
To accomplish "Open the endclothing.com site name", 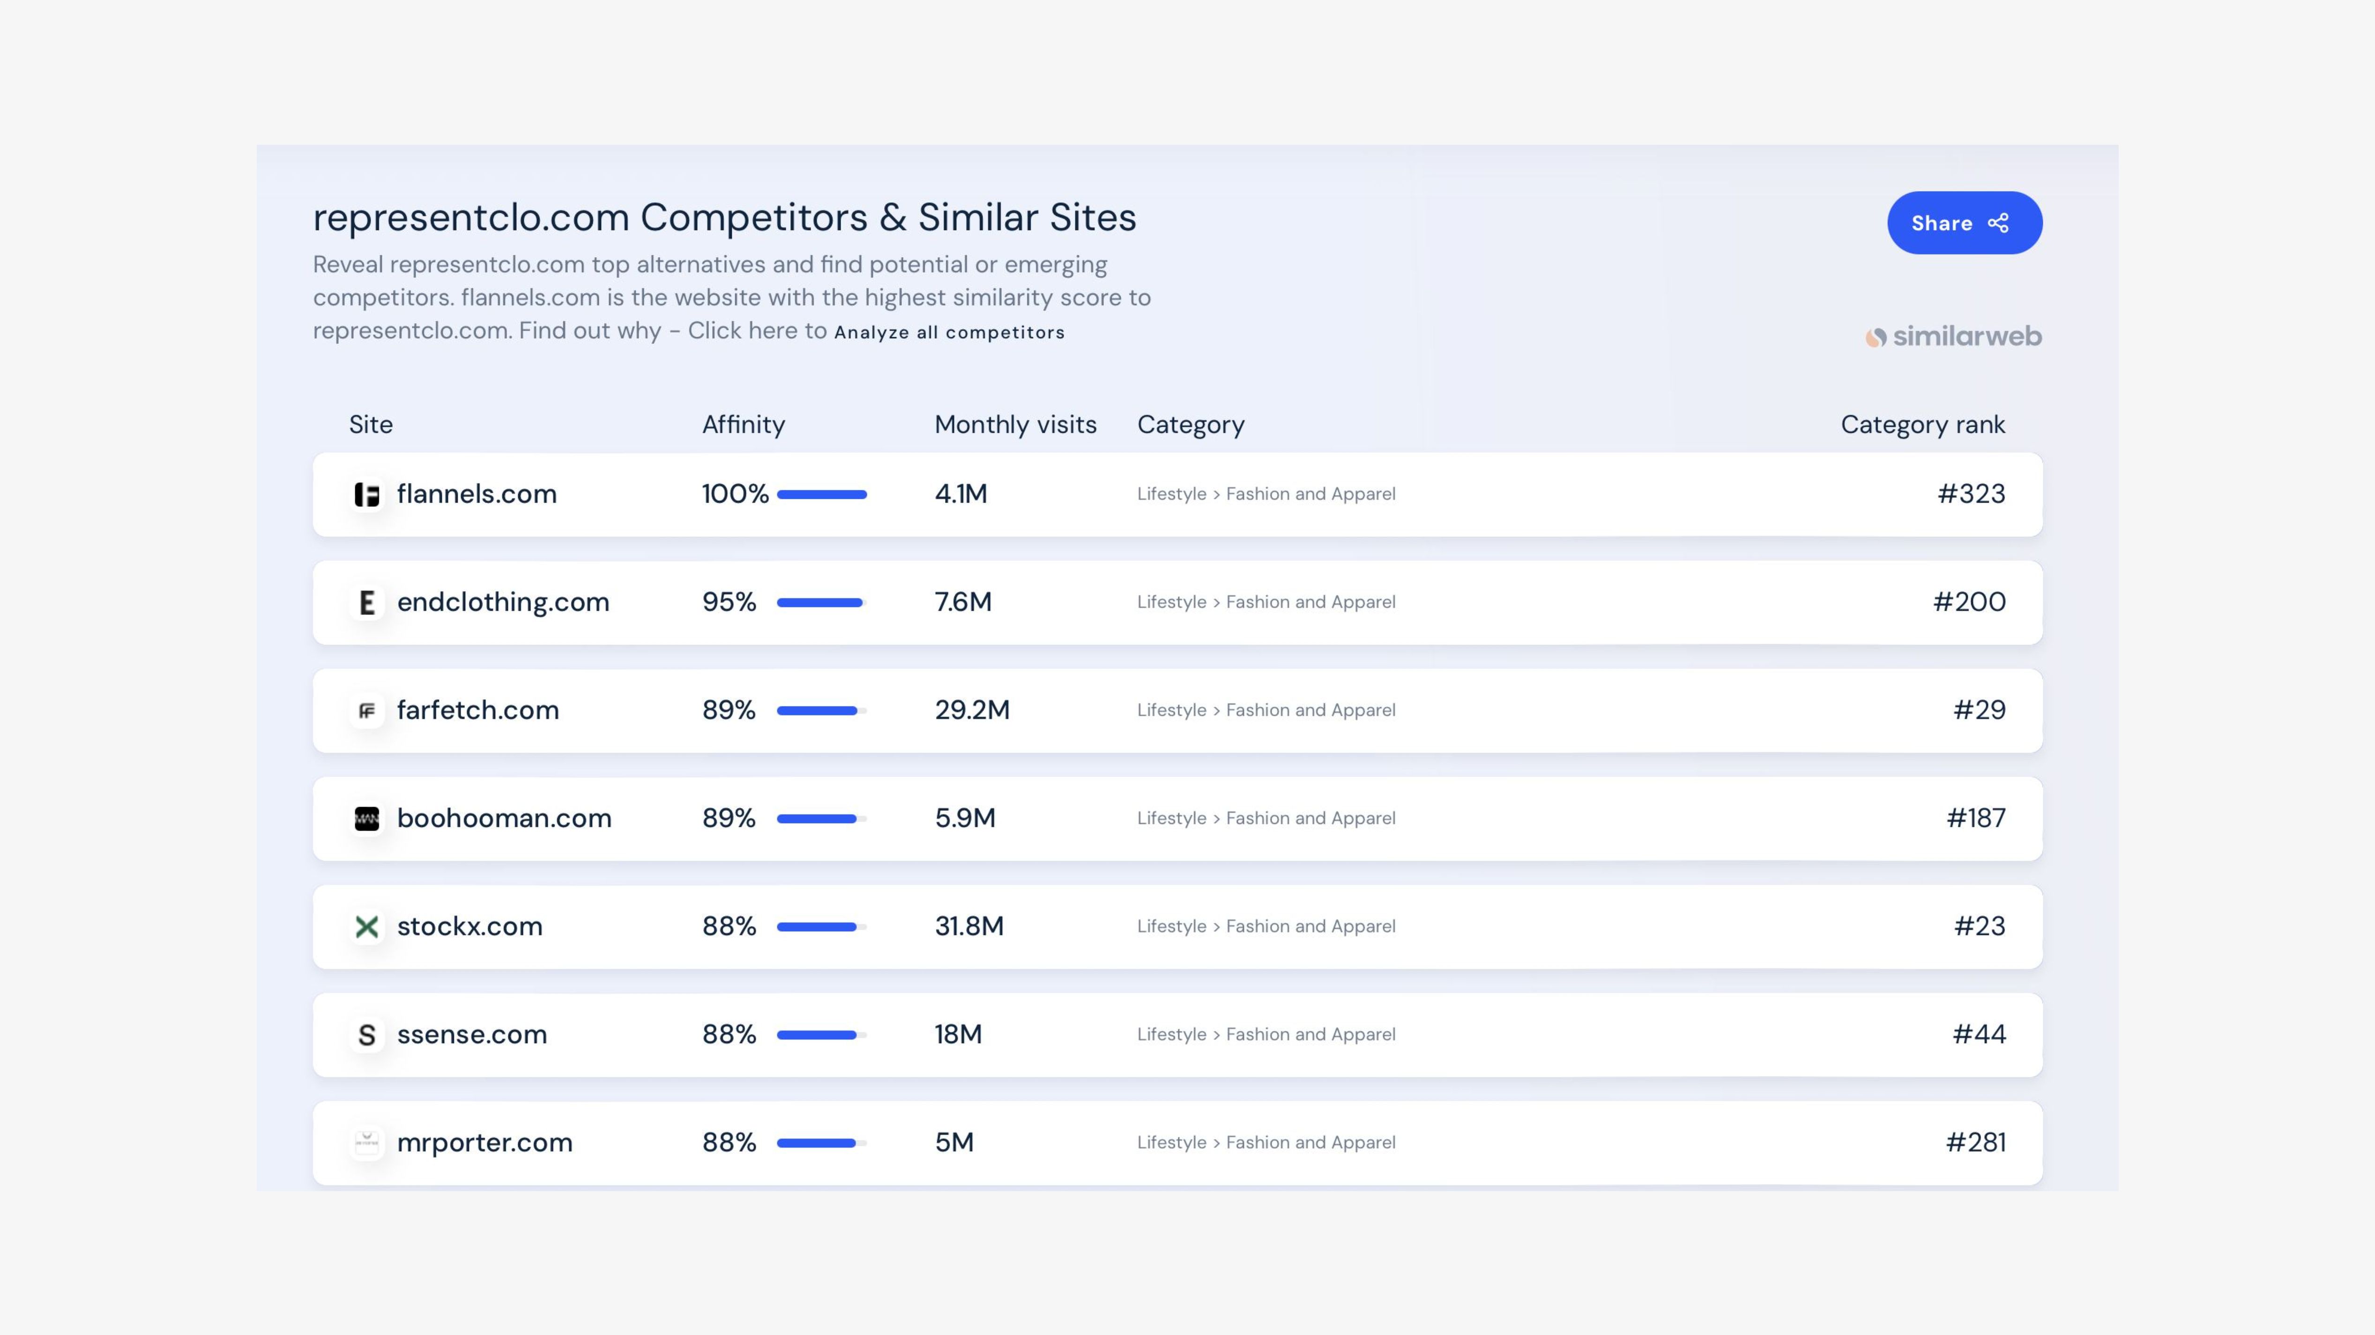I will [x=502, y=602].
